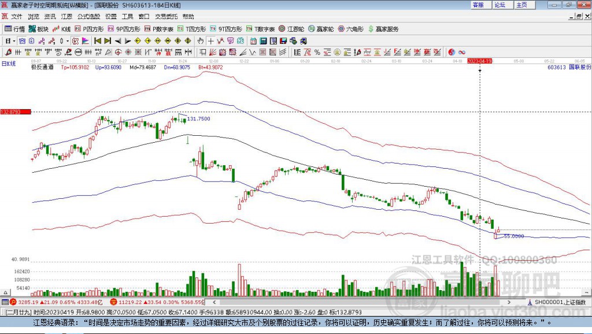Click SH000001 上证指数 in status bar
This screenshot has width=592, height=334.
560,302
